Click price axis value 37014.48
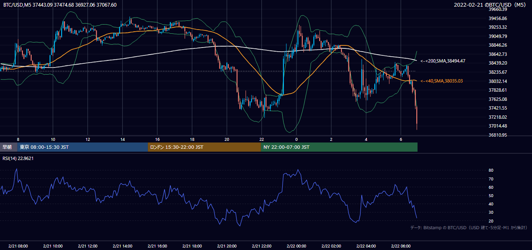The width and height of the screenshot is (532, 250). [x=497, y=126]
